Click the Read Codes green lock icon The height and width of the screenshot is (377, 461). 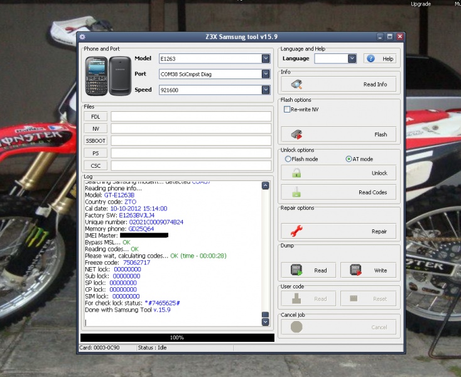[x=296, y=192]
